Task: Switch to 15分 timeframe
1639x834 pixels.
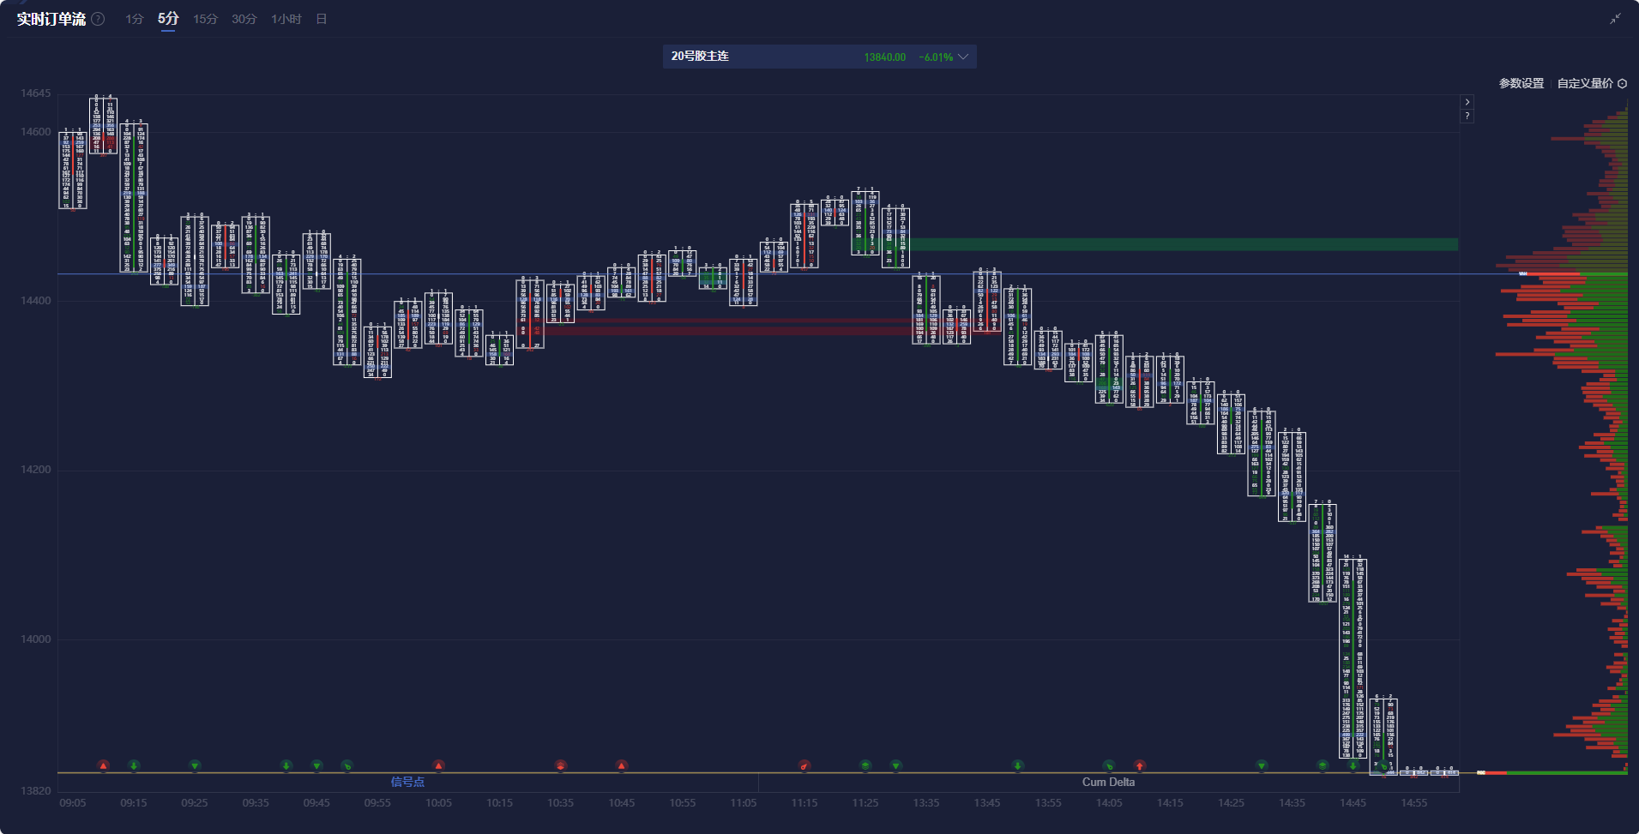Action: [x=206, y=19]
